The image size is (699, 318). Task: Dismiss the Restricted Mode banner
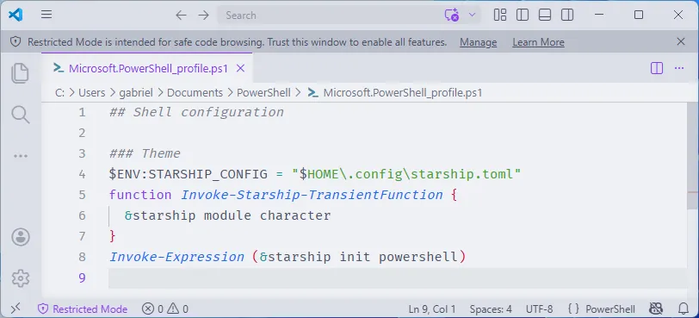tap(681, 42)
